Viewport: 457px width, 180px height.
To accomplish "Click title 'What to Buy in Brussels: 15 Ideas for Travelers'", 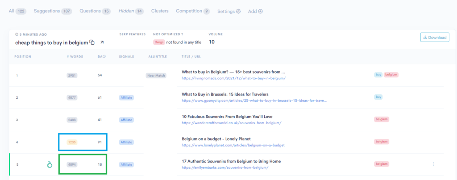I will [225, 94].
